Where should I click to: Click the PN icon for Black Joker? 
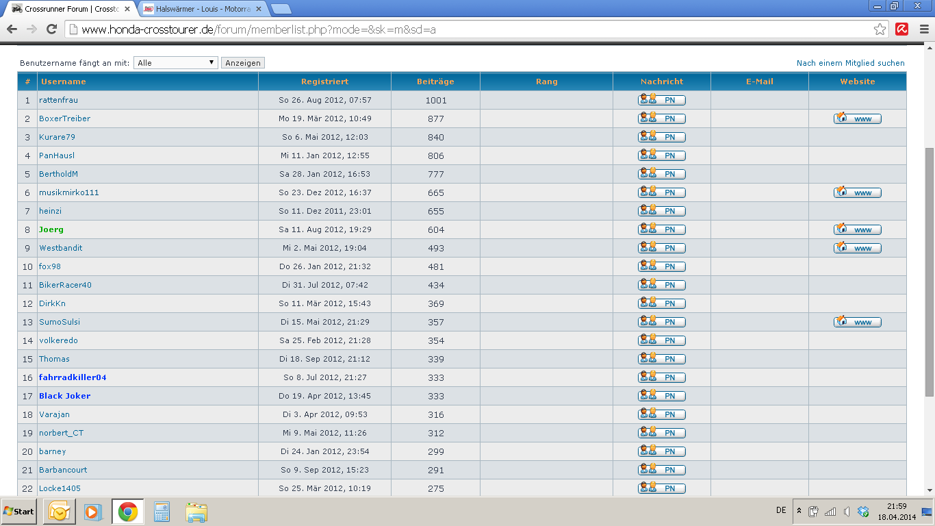pos(661,397)
